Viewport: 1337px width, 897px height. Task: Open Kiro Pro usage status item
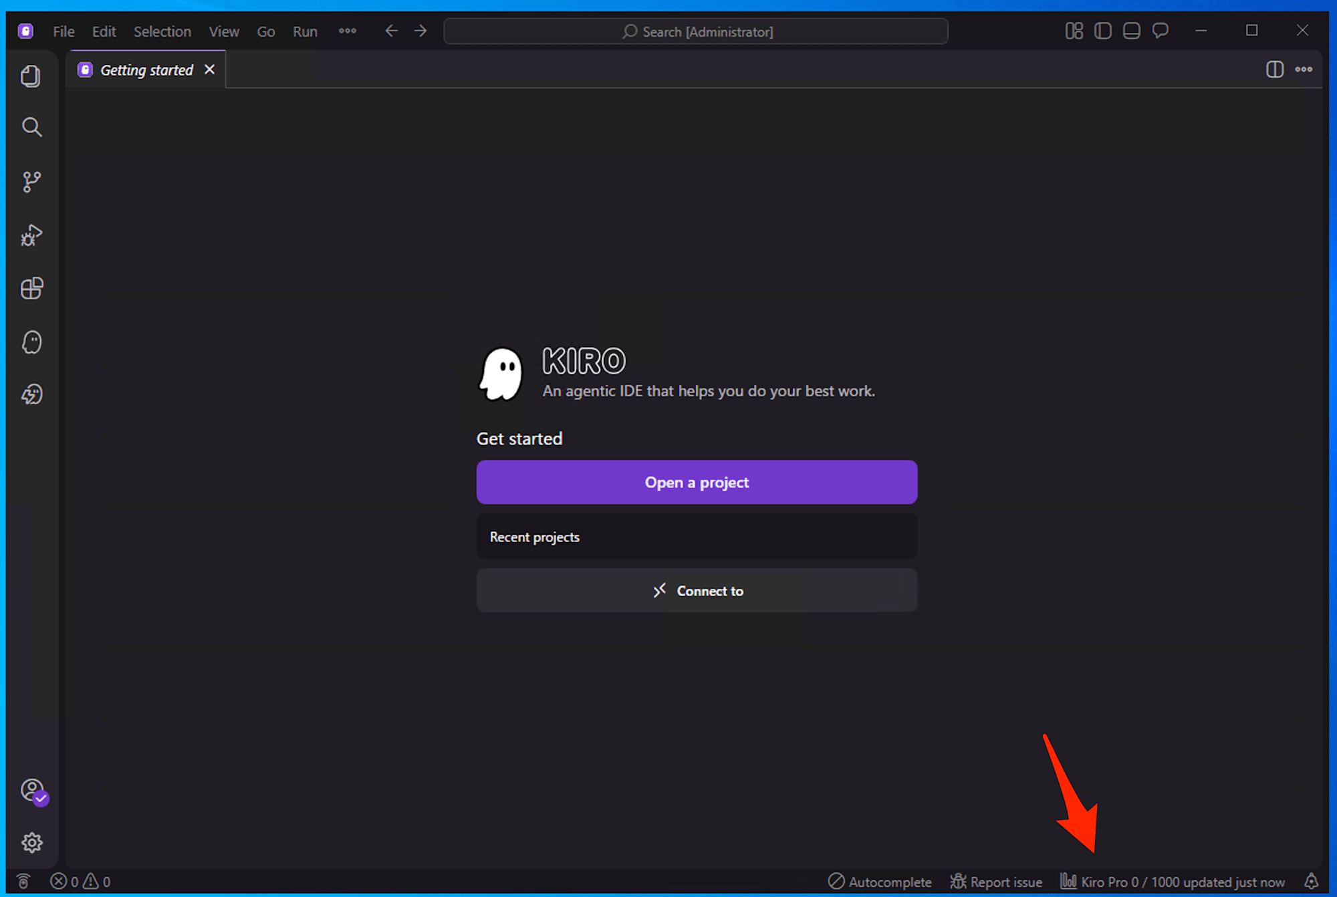pyautogui.click(x=1173, y=882)
